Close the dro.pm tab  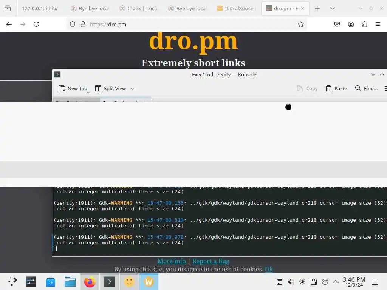click(x=303, y=8)
